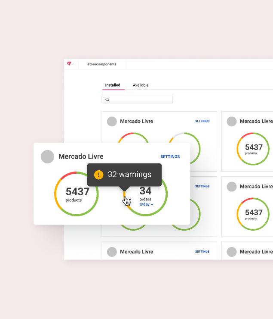Click the avatar on middle-right Mercado Livre card
Viewport: 273px width, 319px height.
[232, 187]
